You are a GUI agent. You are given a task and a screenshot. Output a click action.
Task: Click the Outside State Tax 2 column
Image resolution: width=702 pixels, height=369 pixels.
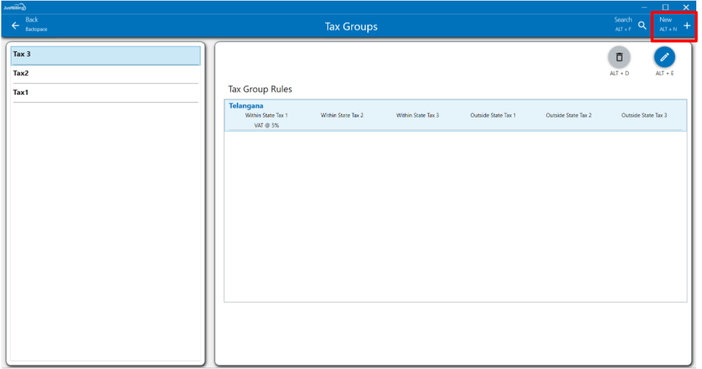click(569, 116)
